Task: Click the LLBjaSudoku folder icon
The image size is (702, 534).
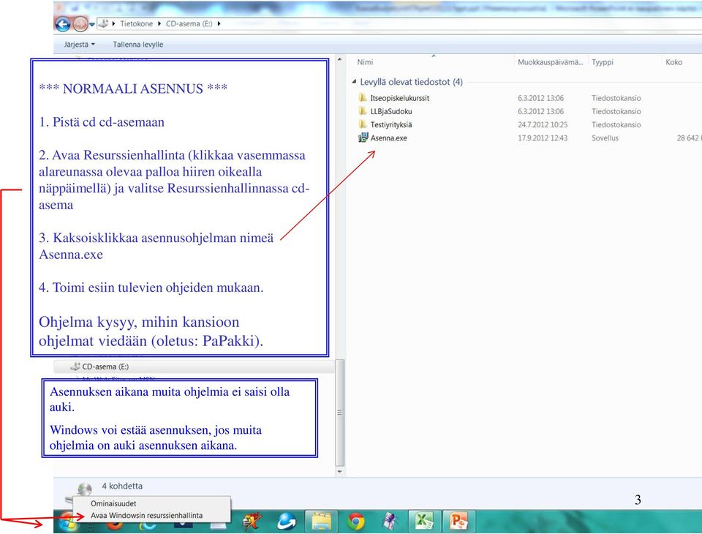Action: [x=363, y=111]
